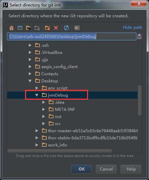Expand the Contacts folder arrow
Viewport: 149px width, 180px height.
tap(30, 74)
